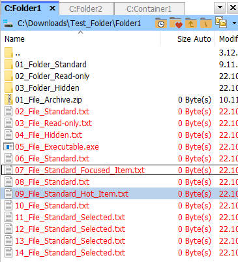This screenshot has width=238, height=262.
Task: Click the folder icon of 02_Folder_Read-only
Action: 8,76
